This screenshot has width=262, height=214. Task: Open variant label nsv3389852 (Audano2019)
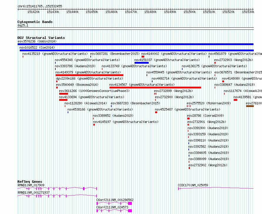pyautogui.click(x=113, y=116)
